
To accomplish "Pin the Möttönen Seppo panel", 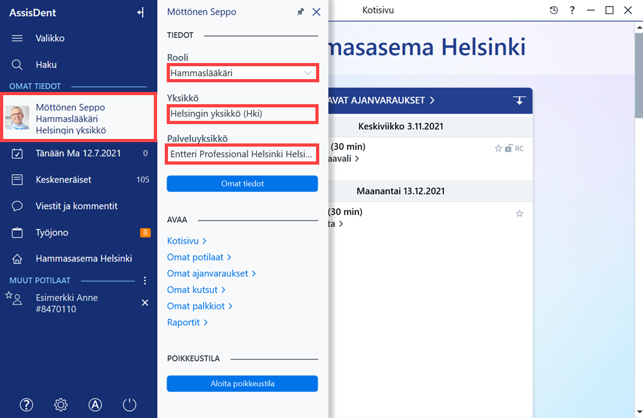I will (301, 12).
